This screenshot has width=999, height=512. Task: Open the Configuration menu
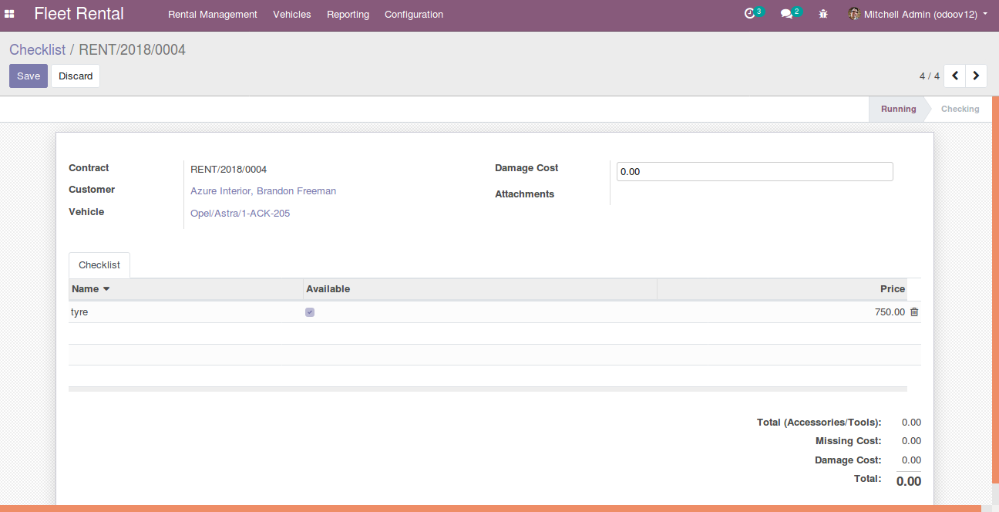(414, 14)
